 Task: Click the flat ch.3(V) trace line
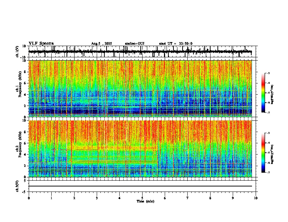point(140,186)
